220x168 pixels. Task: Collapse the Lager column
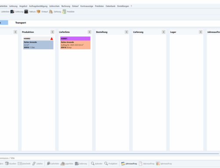pos(201,32)
